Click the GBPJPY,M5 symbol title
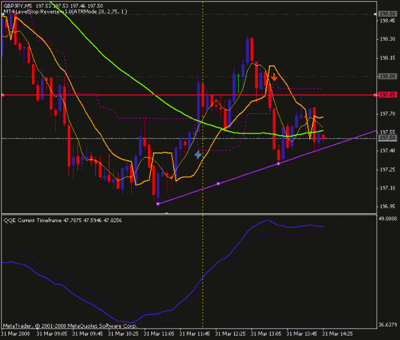 pyautogui.click(x=18, y=6)
